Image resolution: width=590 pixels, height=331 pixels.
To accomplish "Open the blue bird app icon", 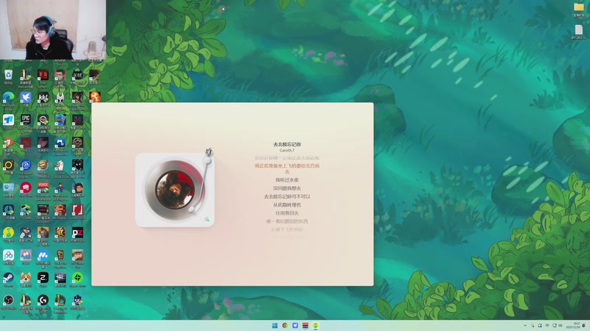I will click(26, 98).
